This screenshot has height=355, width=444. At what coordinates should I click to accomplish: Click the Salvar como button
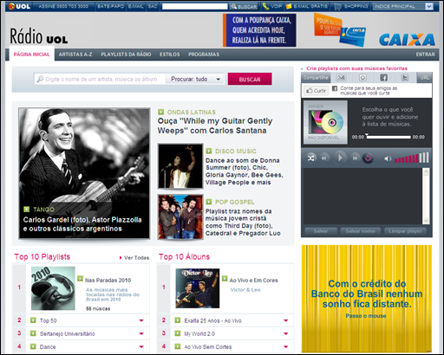361,231
